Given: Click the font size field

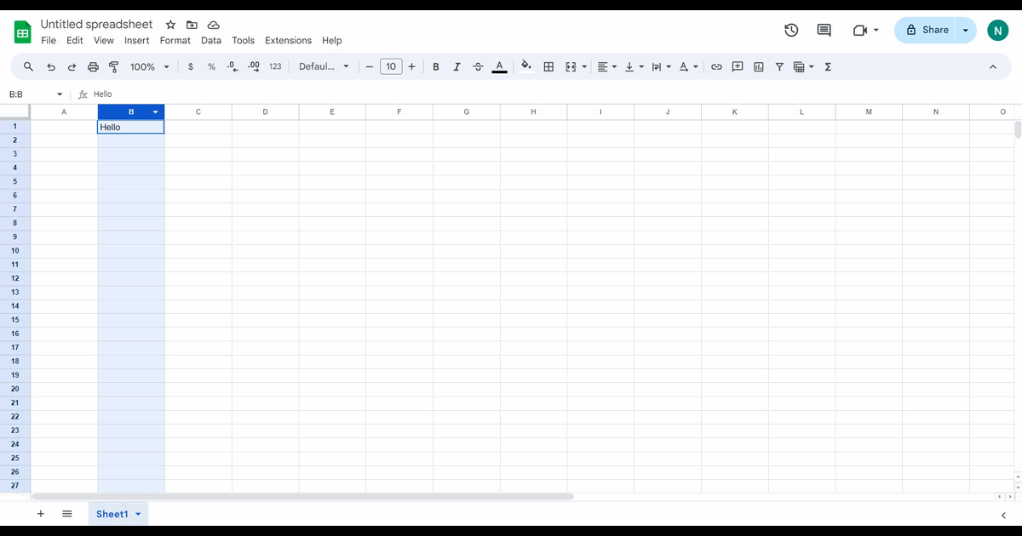Looking at the screenshot, I should (391, 66).
